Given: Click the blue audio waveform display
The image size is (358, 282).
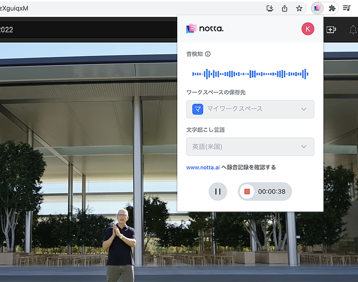Looking at the screenshot, I should point(250,74).
